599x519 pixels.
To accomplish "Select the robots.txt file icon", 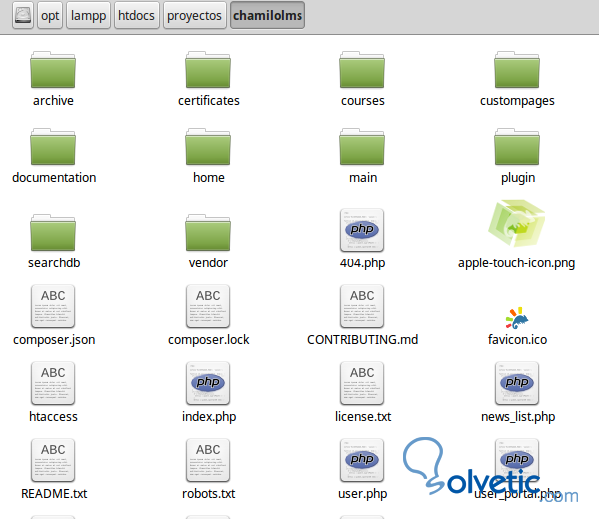I will (x=208, y=460).
